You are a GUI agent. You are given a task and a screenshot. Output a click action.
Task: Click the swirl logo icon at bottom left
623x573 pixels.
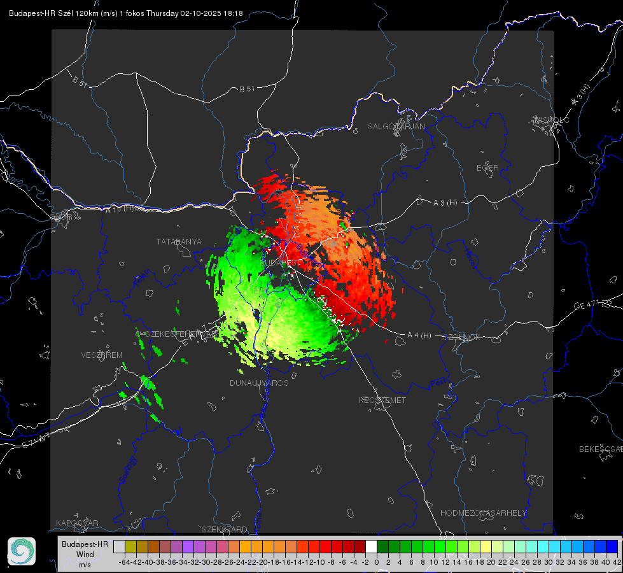pos(22,551)
